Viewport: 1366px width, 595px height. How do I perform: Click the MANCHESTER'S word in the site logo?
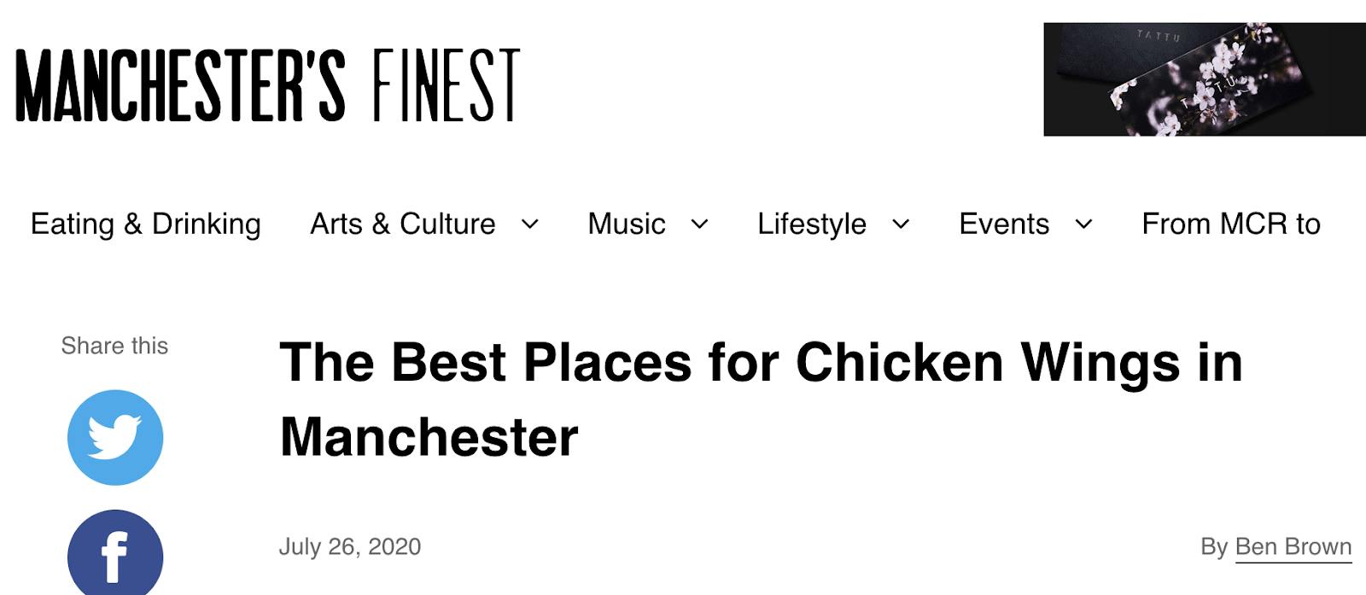[x=181, y=85]
